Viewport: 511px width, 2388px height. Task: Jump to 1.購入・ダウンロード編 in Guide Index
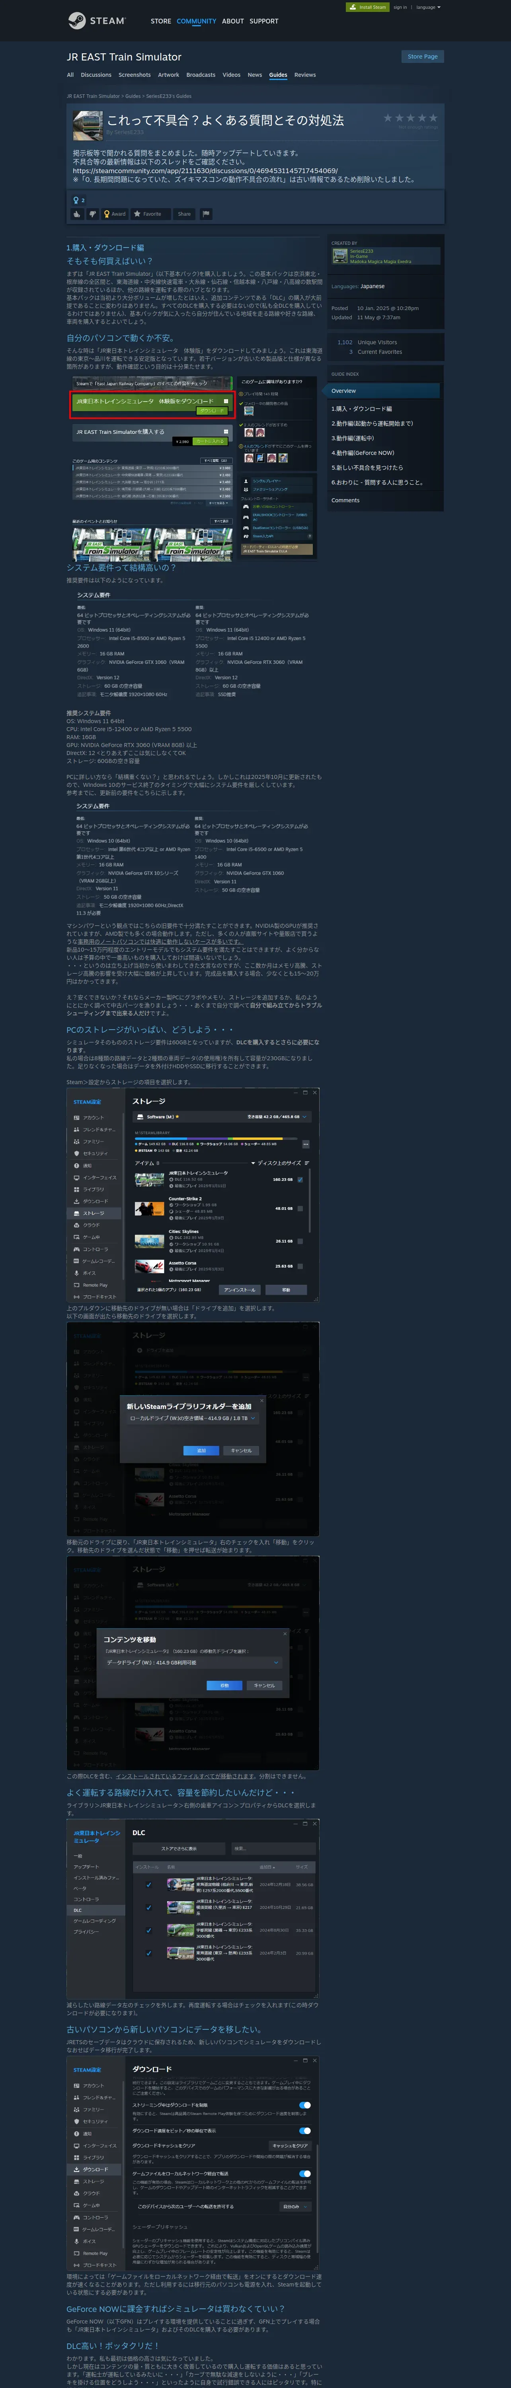pos(362,409)
